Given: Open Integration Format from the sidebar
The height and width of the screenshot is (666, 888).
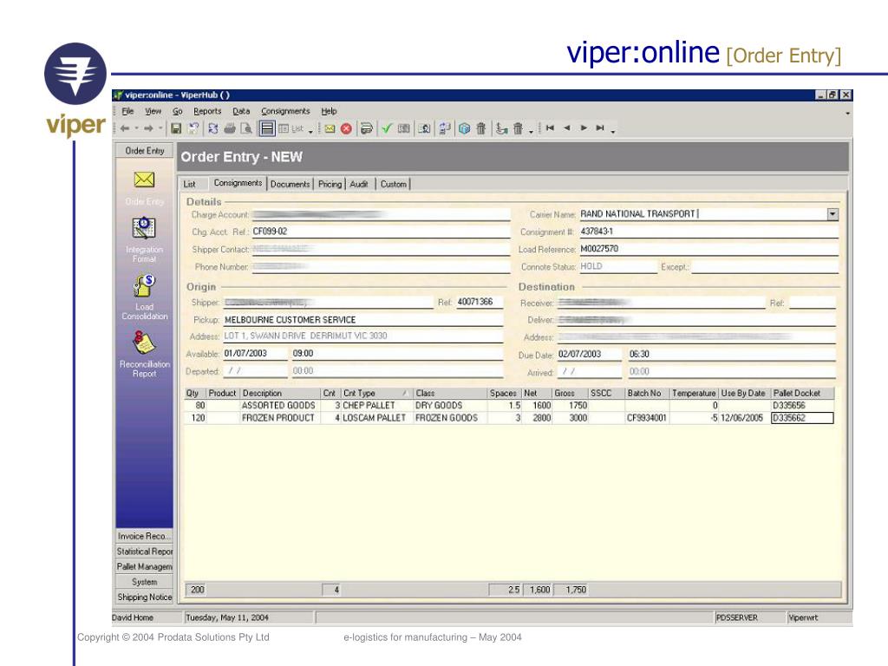Looking at the screenshot, I should (x=145, y=228).
